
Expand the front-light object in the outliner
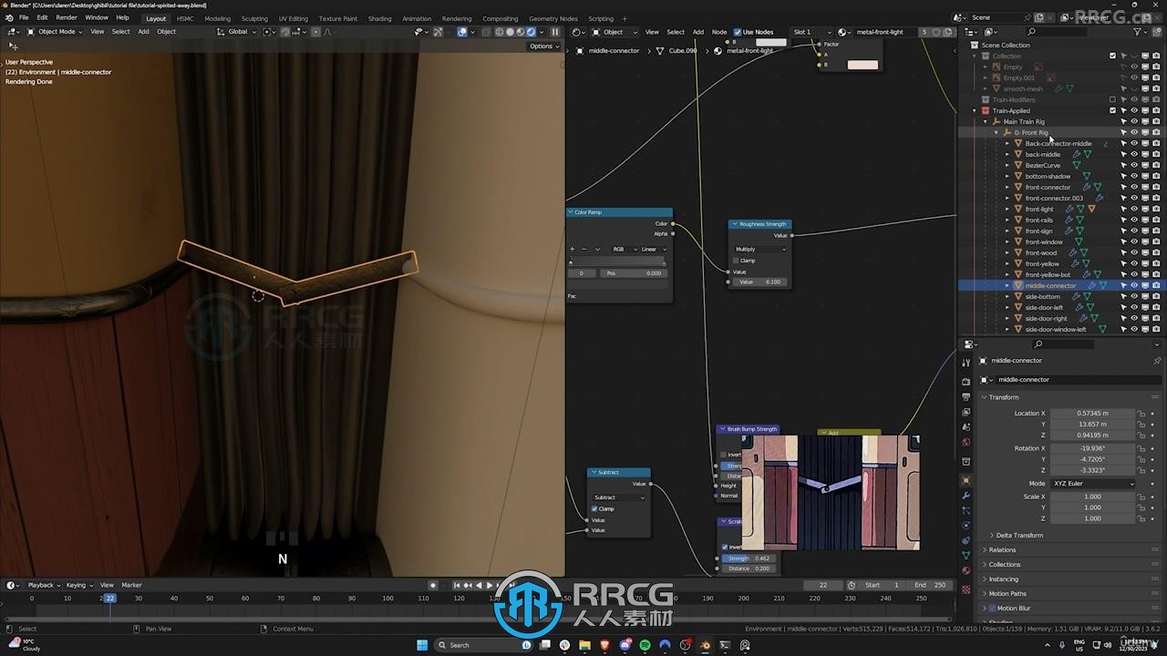point(1007,209)
